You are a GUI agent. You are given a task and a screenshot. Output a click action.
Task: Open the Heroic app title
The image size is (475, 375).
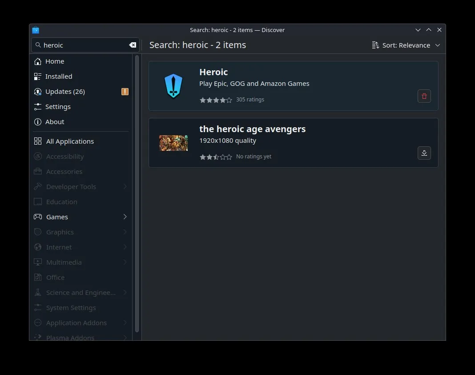click(x=213, y=72)
